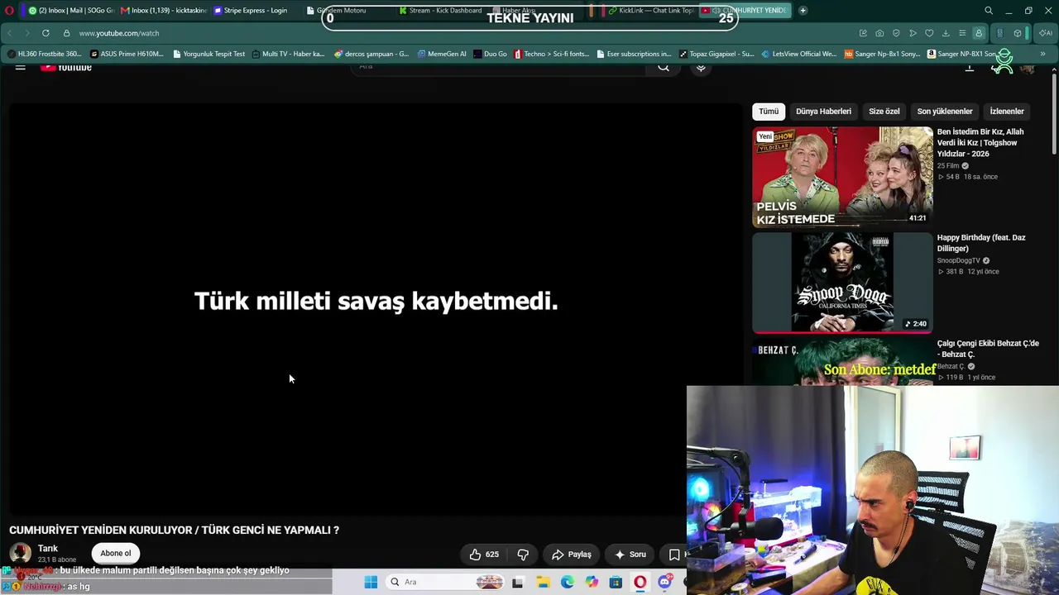Select the Tümü filter chip
Viewport: 1059px width, 595px height.
tap(769, 112)
